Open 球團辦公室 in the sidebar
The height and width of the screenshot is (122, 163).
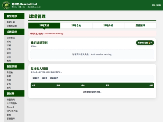(12, 26)
